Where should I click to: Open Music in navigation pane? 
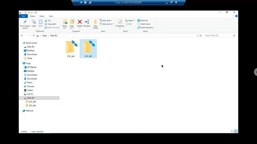(30, 82)
